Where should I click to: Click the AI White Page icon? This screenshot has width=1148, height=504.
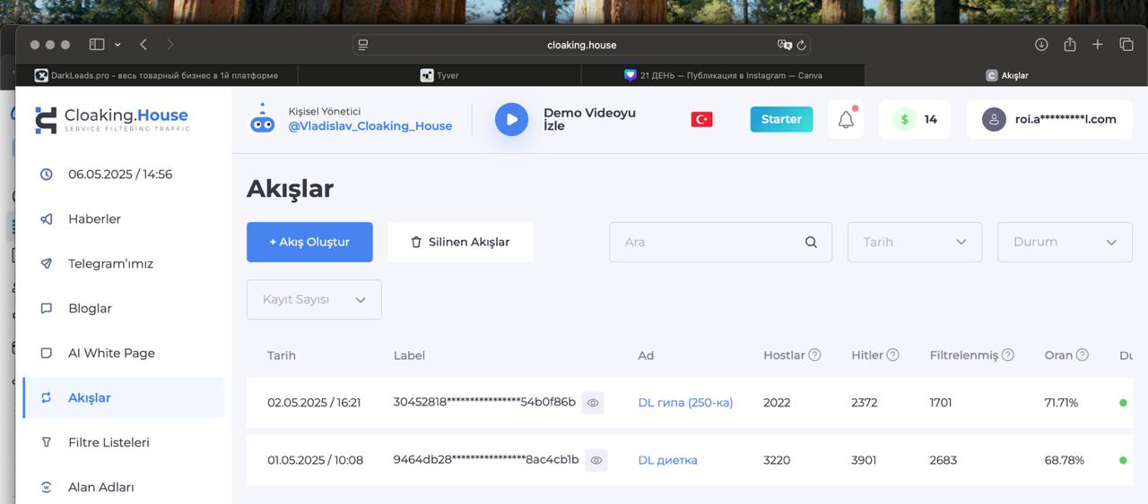click(x=47, y=353)
